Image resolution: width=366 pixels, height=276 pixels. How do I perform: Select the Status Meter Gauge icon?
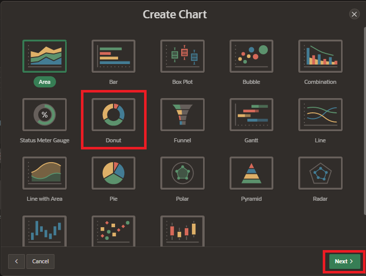[x=44, y=115]
